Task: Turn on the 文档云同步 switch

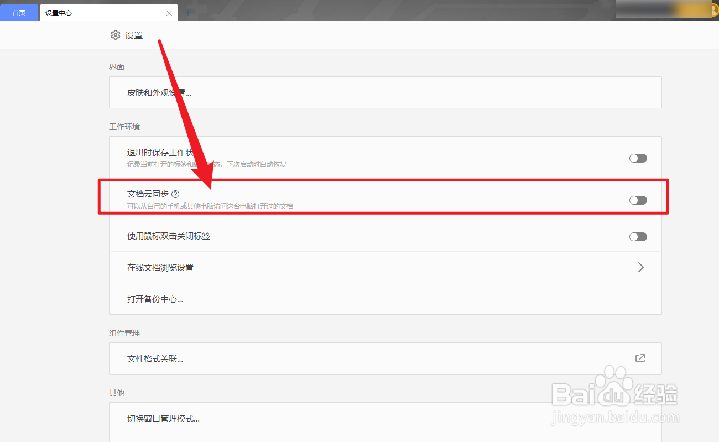Action: 638,200
